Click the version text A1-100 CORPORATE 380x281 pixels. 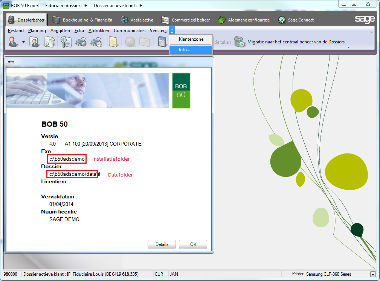(103, 144)
